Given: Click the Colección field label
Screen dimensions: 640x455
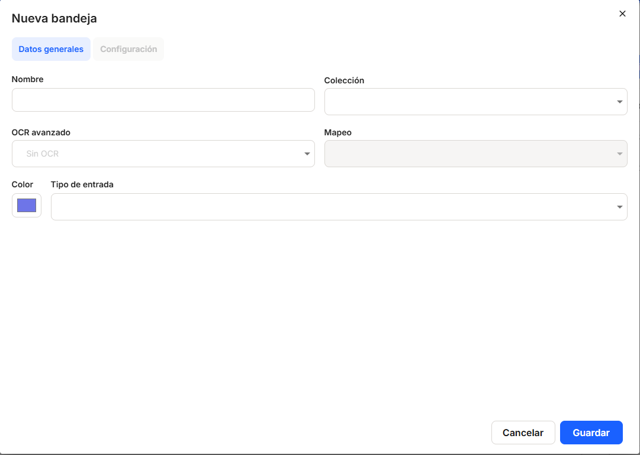Looking at the screenshot, I should (x=344, y=80).
